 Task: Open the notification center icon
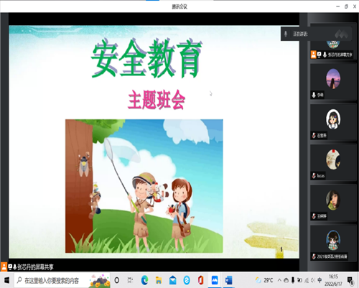pos(350,281)
